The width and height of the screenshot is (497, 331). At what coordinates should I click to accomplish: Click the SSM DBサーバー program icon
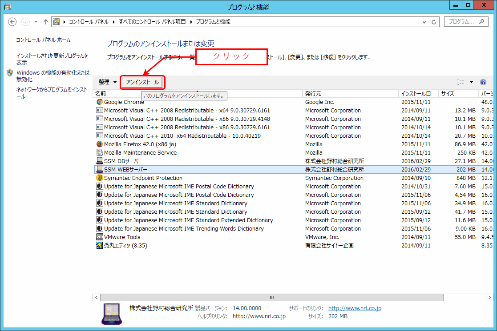pyautogui.click(x=100, y=161)
